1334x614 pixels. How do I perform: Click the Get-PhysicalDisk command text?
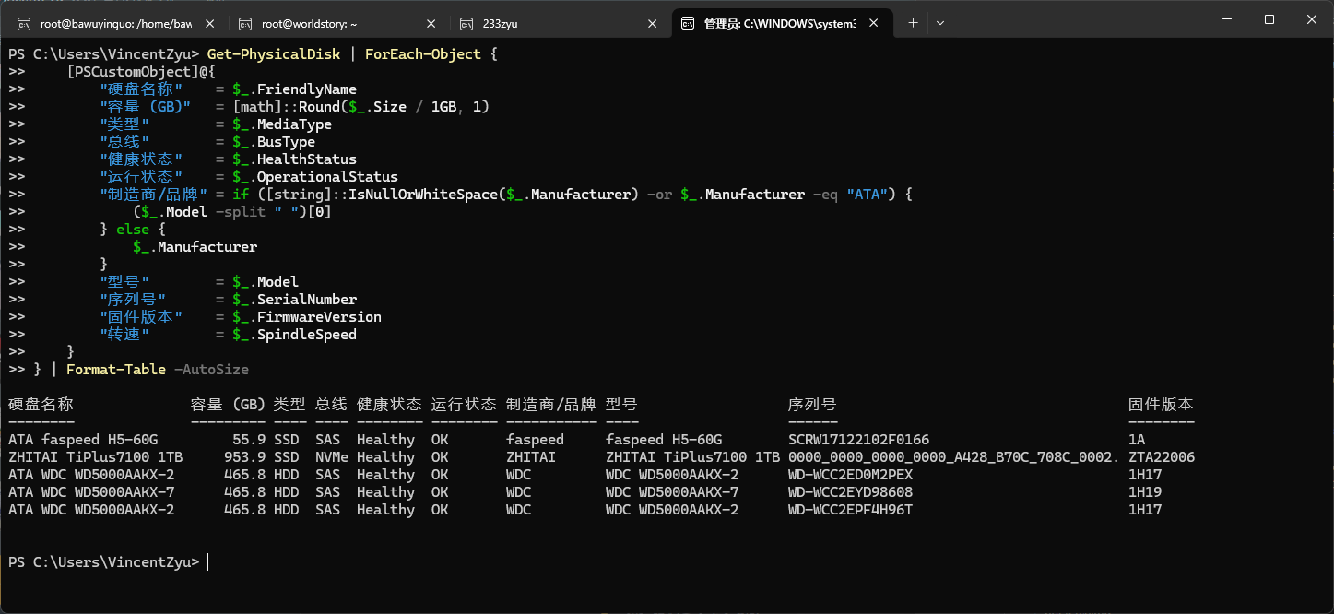[273, 54]
